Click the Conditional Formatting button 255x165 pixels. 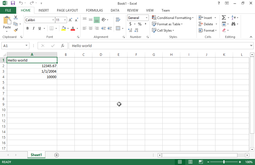pyautogui.click(x=173, y=18)
